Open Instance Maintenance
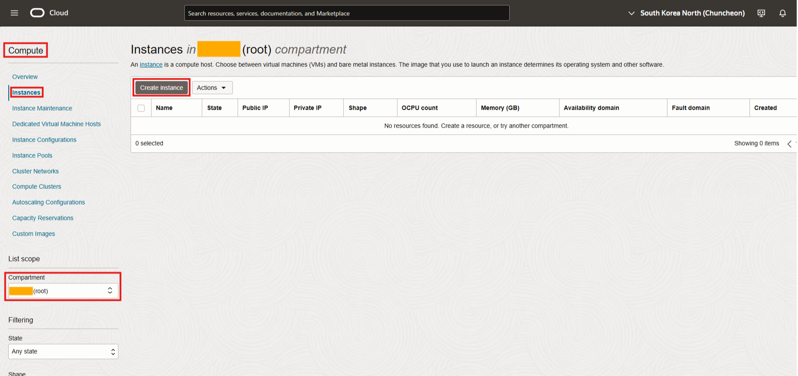The image size is (798, 376). tap(42, 108)
